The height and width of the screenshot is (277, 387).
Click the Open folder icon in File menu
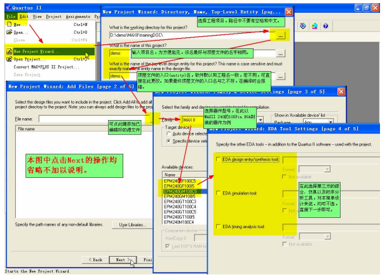[10, 32]
